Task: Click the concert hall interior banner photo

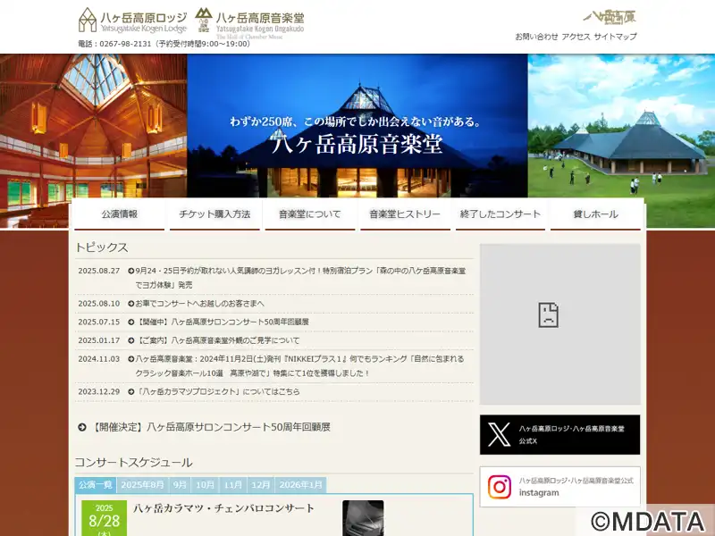Action: click(x=94, y=140)
